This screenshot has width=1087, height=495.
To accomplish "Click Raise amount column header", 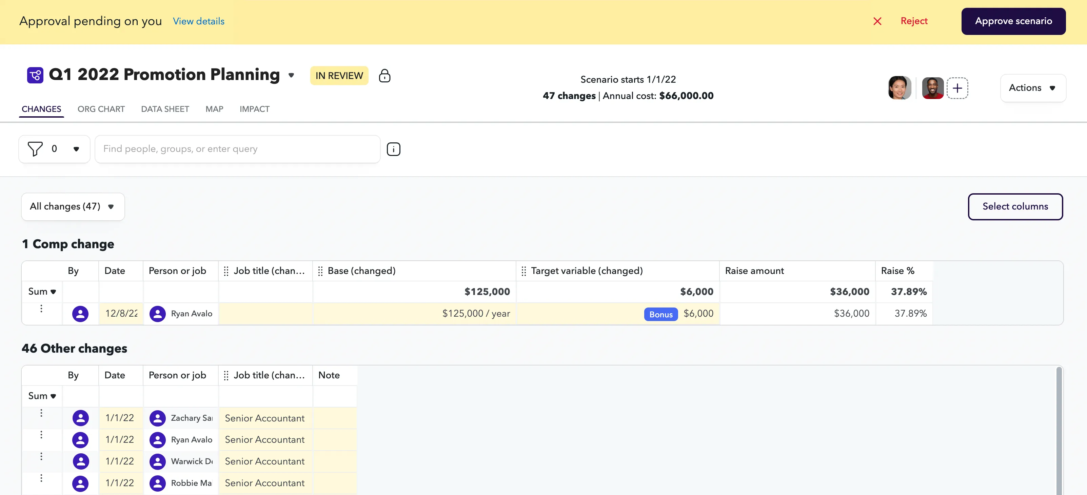I will [797, 271].
